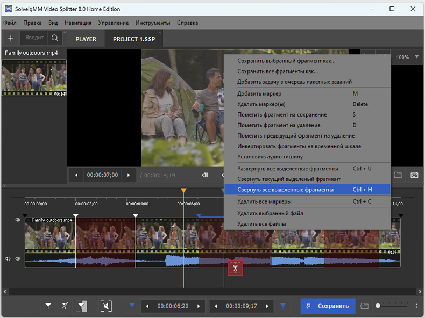Choose Сохранить все фрагменты как…
Screen dimensions: 425x318
click(307, 71)
